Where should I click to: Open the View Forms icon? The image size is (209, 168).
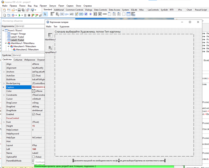click(x=8, y=15)
